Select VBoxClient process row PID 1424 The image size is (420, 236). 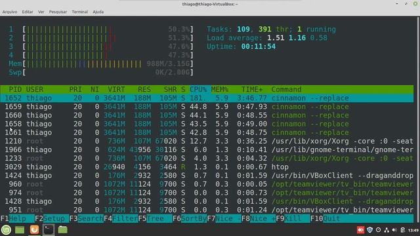pos(207,176)
